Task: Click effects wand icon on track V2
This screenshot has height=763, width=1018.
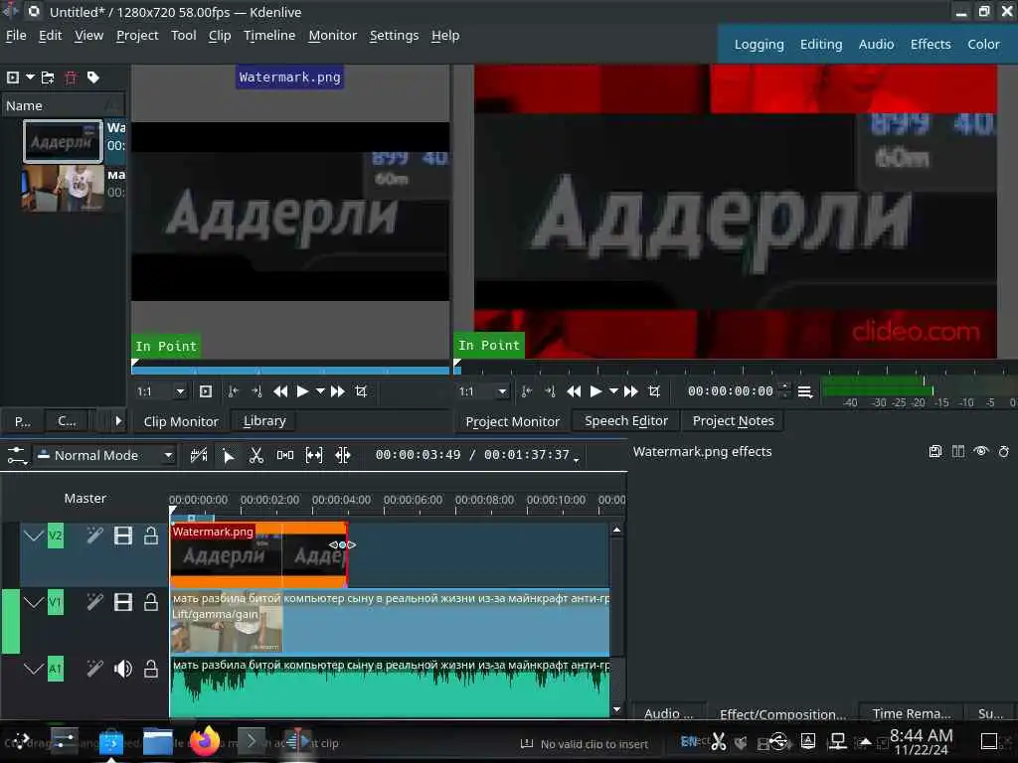Action: [94, 535]
